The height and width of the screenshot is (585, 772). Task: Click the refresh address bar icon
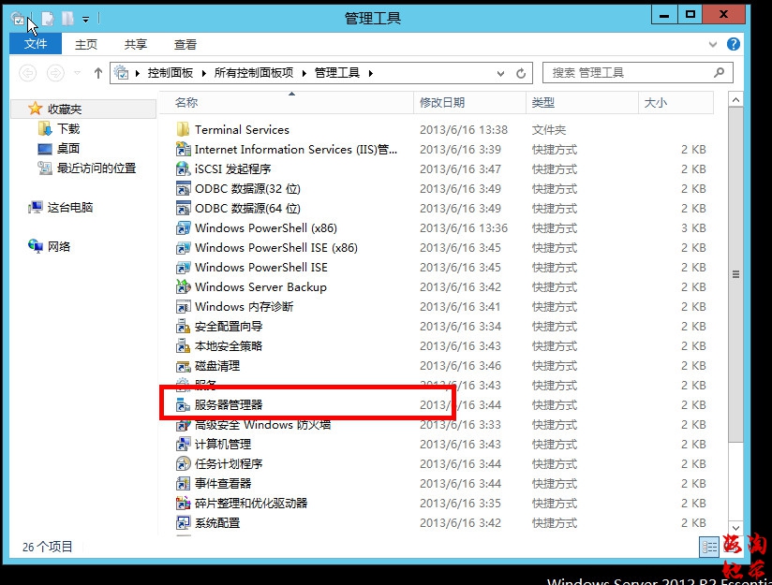pos(521,73)
